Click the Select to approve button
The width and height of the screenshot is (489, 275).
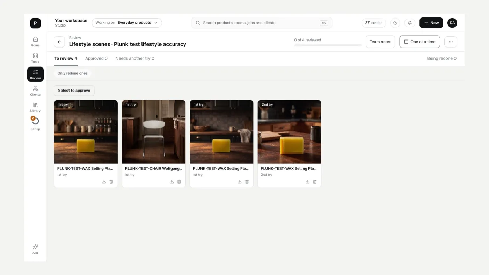tap(74, 91)
